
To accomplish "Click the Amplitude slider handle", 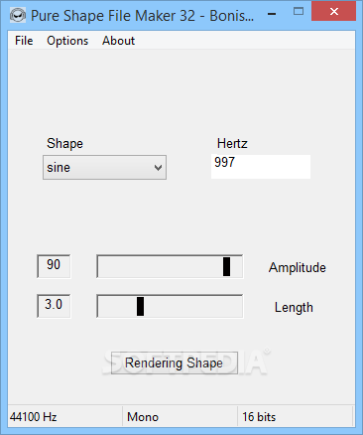I will coord(226,266).
